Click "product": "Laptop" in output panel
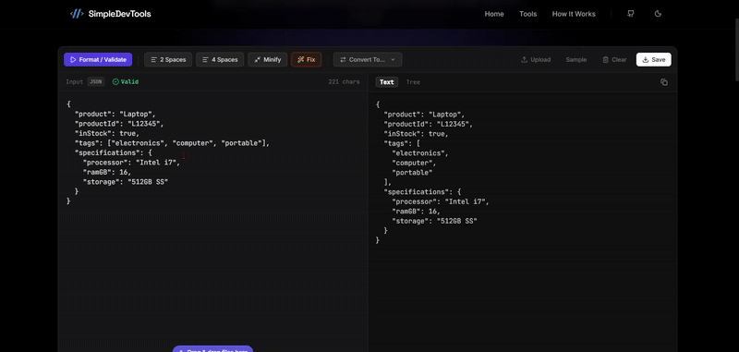The image size is (739, 352). point(424,114)
